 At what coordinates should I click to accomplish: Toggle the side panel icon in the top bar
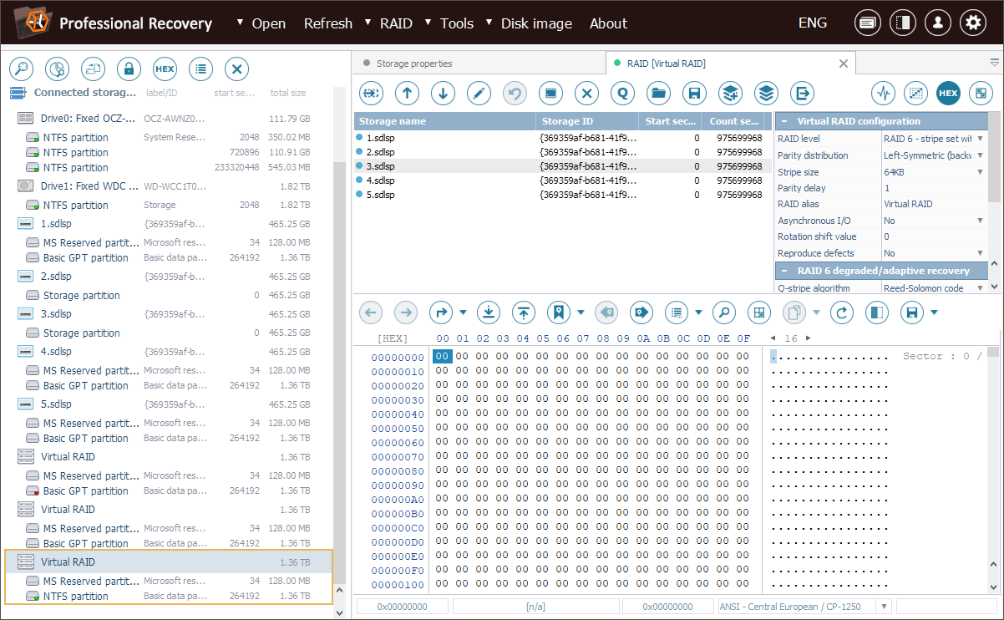pos(902,23)
